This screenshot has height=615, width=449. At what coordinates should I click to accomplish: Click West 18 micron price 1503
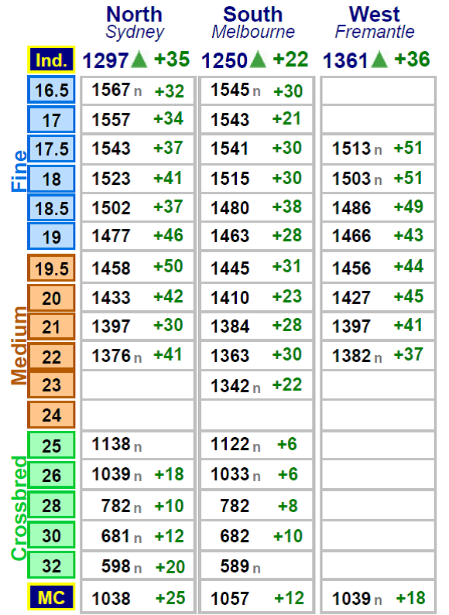pyautogui.click(x=351, y=179)
